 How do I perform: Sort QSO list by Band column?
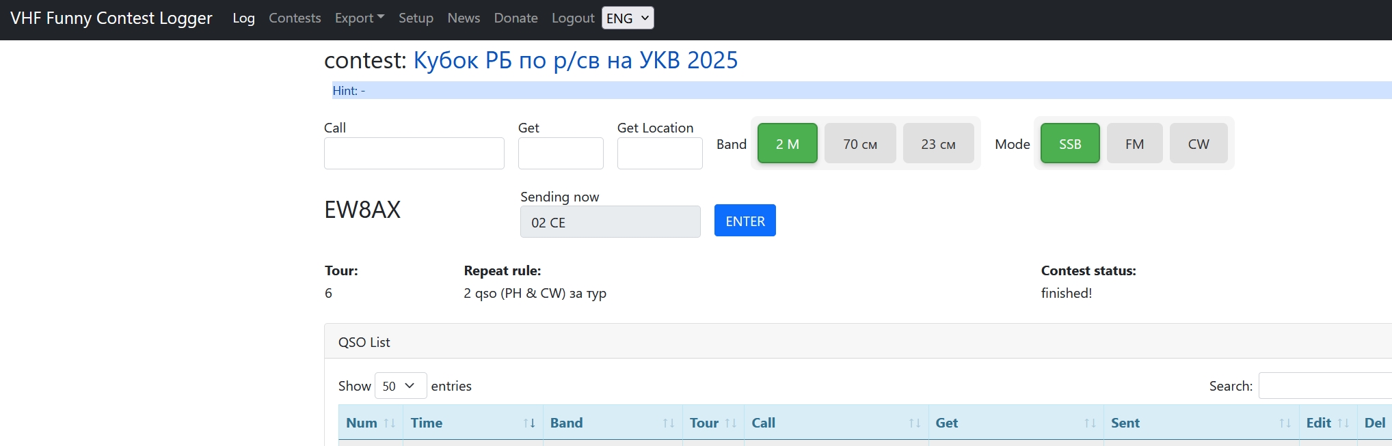coord(612,423)
